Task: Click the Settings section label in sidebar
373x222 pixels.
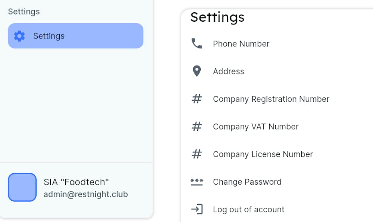Action: [24, 12]
